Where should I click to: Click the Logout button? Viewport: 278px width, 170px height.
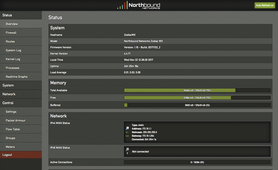pos(21,155)
